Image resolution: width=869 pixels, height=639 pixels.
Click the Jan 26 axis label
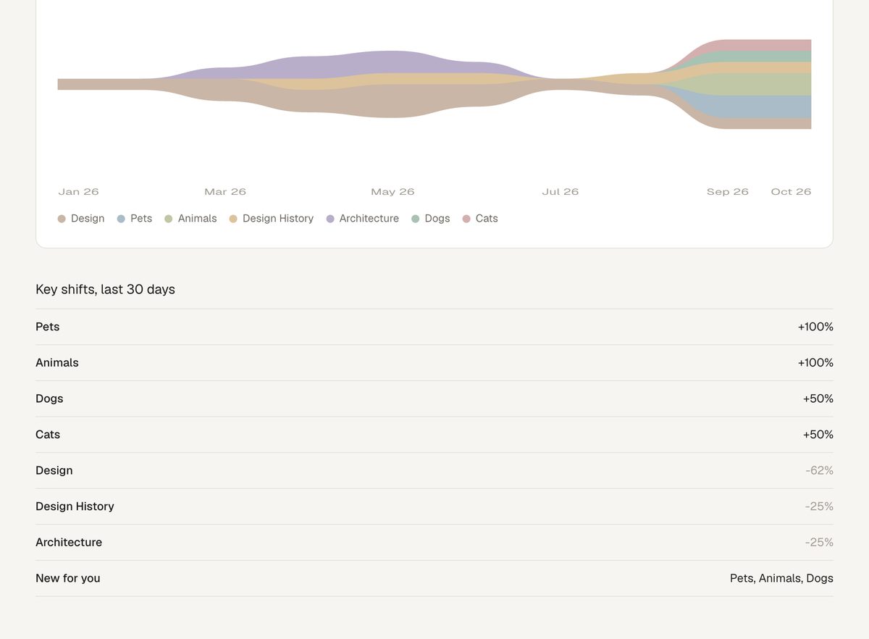pos(78,192)
